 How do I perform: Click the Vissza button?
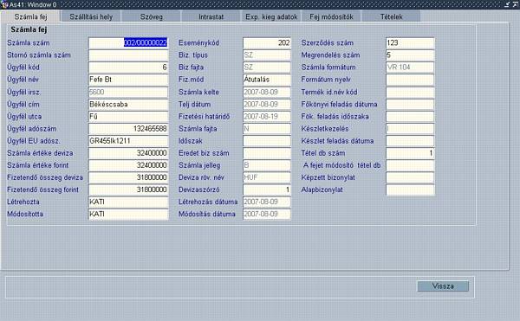(443, 286)
